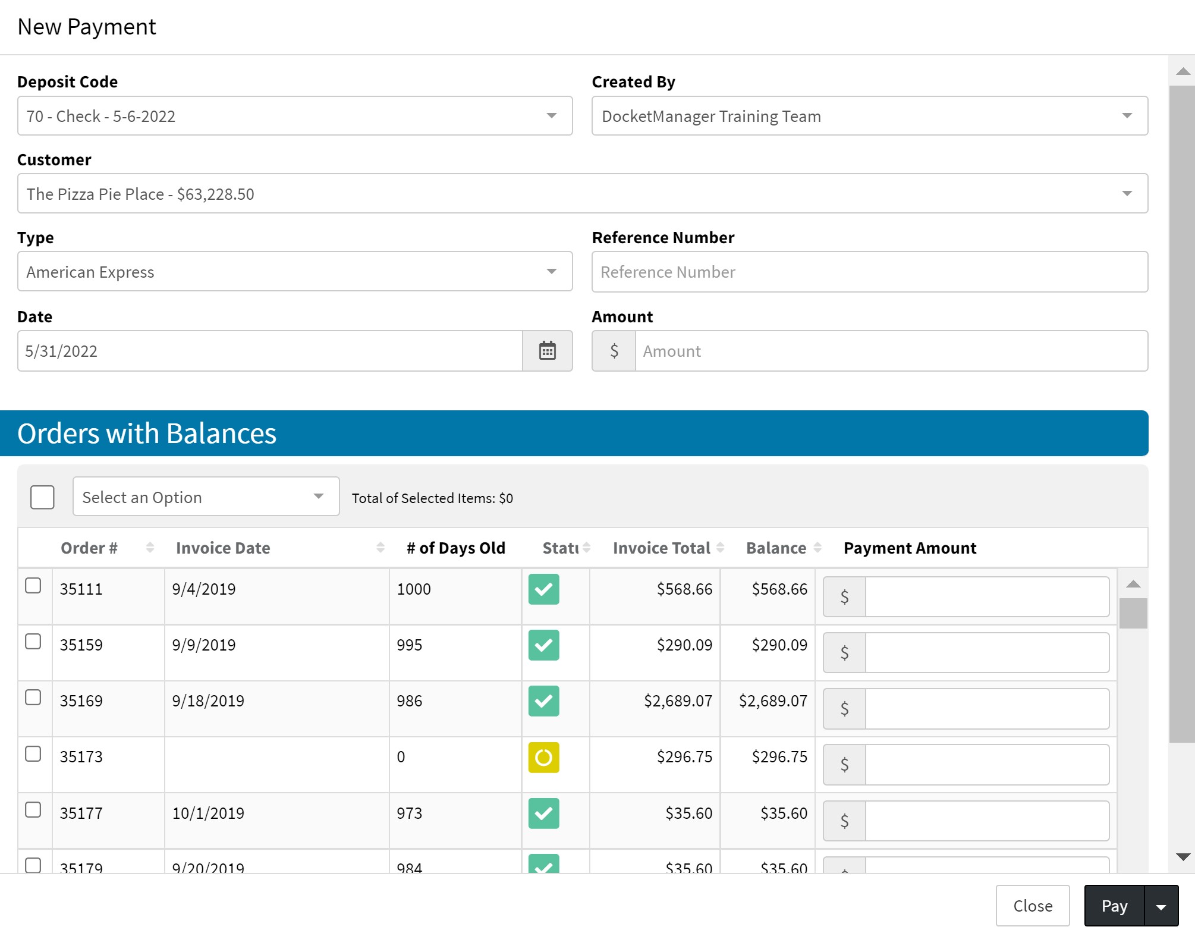Image resolution: width=1195 pixels, height=933 pixels.
Task: Open the Type dropdown showing American Express
Action: 294,272
